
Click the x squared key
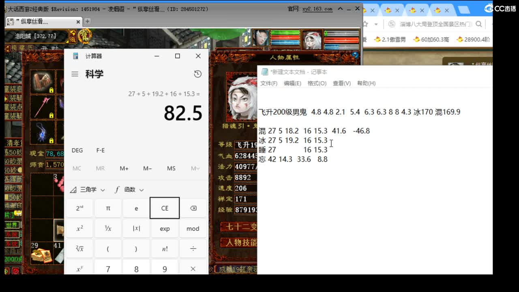(x=79, y=228)
